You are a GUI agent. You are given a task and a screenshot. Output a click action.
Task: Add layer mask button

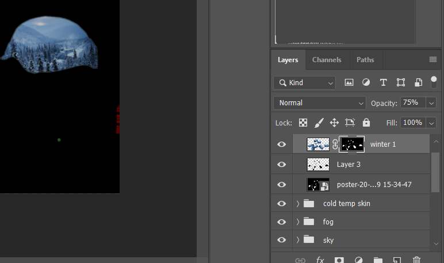click(x=339, y=260)
